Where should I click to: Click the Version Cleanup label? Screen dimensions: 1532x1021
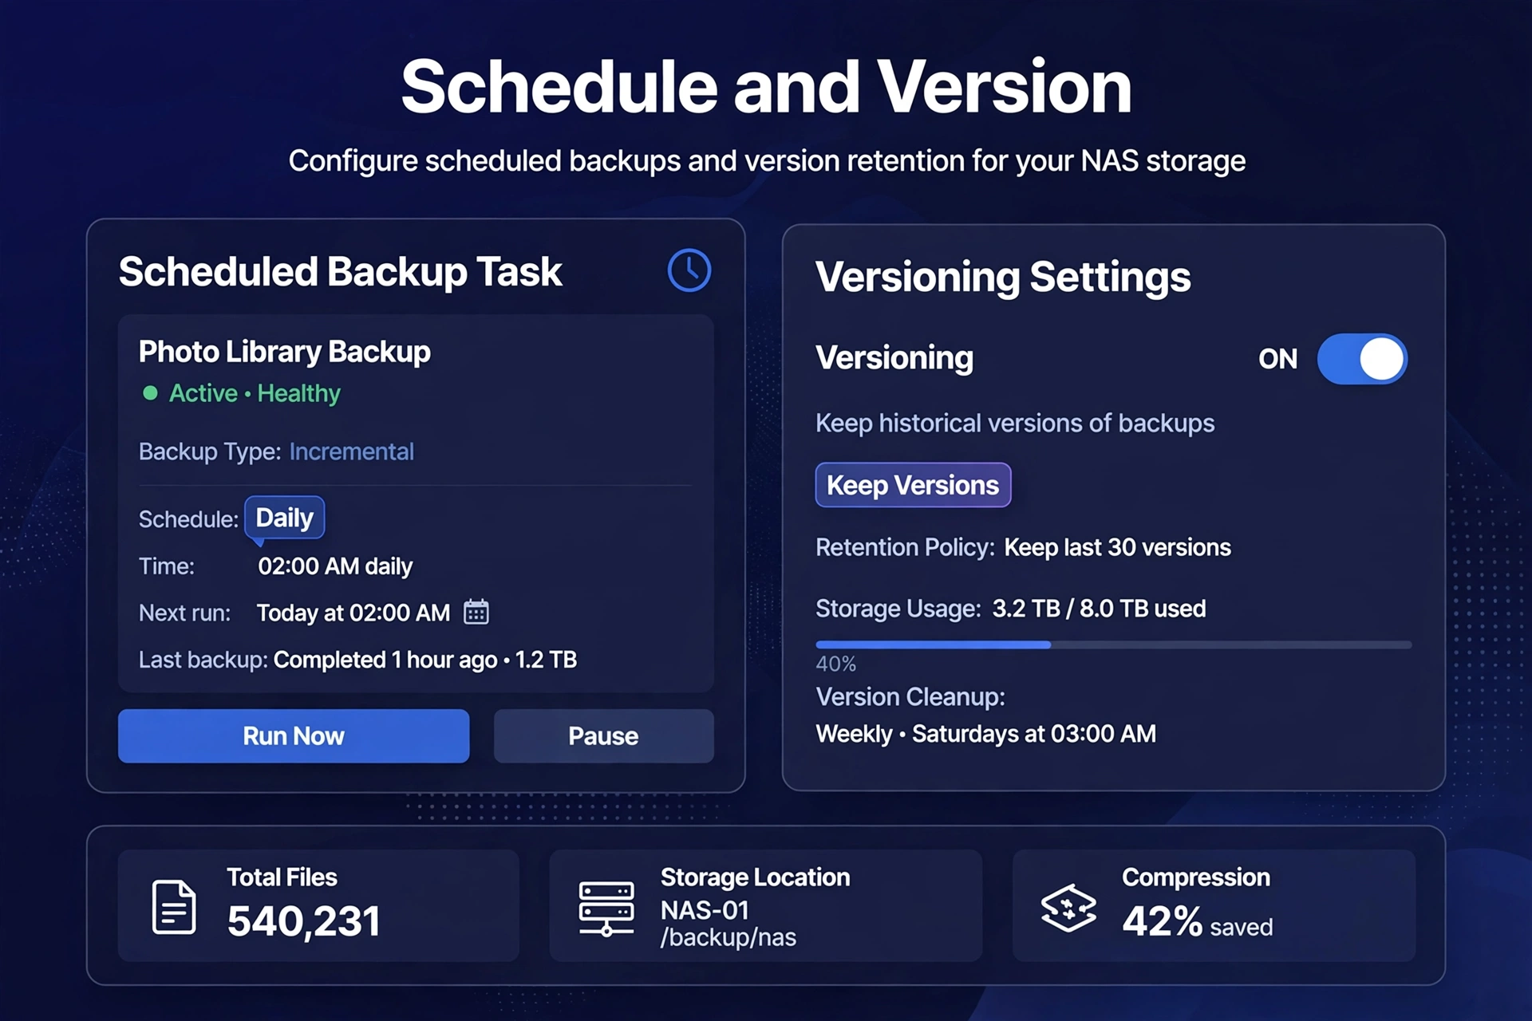910,697
